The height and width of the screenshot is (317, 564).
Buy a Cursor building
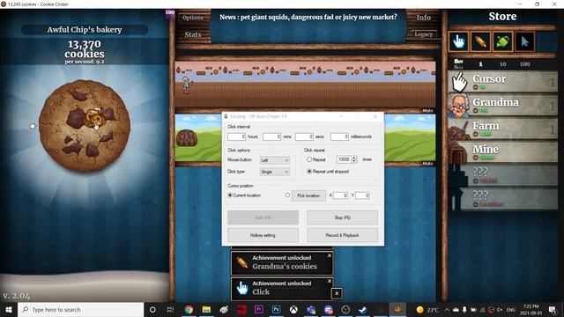pyautogui.click(x=503, y=82)
